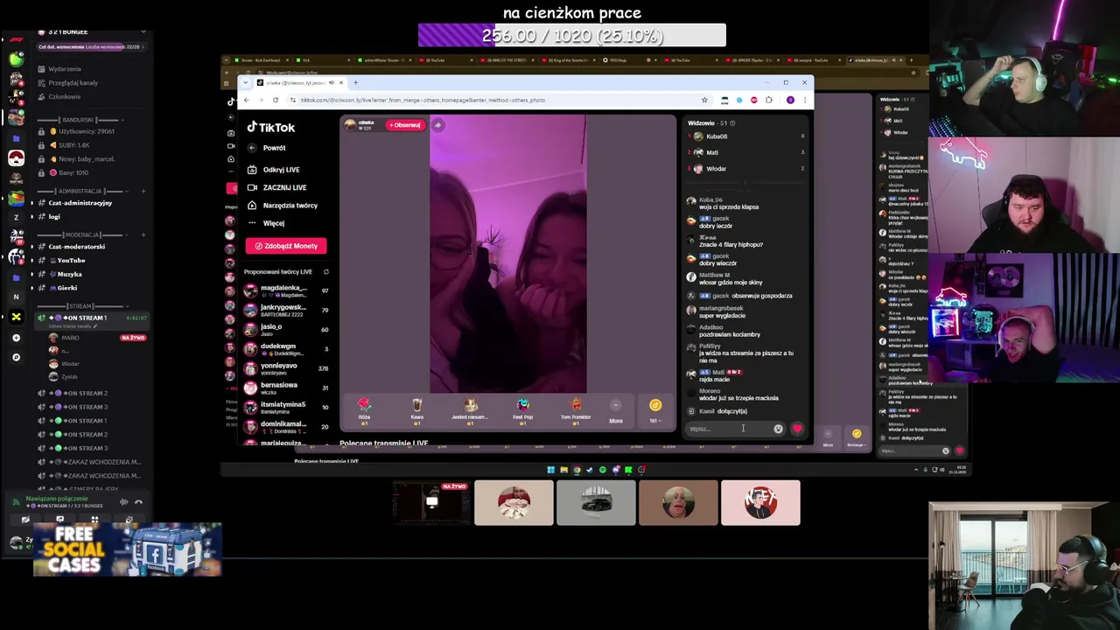Viewport: 1120px width, 630px height.
Task: Tap the heart like button in front chat
Action: point(797,429)
